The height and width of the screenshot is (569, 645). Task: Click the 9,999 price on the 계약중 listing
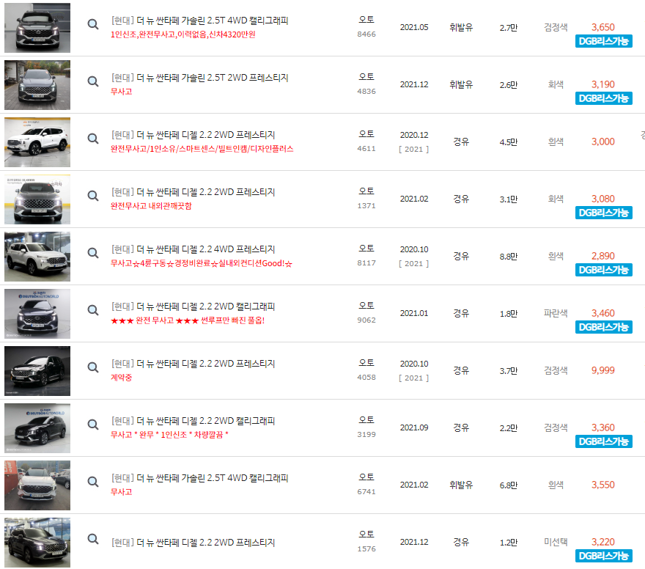(x=602, y=370)
